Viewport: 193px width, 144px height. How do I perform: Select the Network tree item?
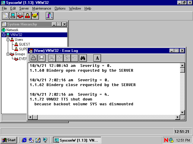(12, 30)
